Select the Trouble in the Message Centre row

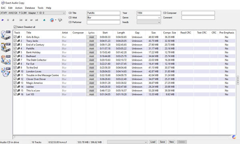pyautogui.click(x=124, y=75)
